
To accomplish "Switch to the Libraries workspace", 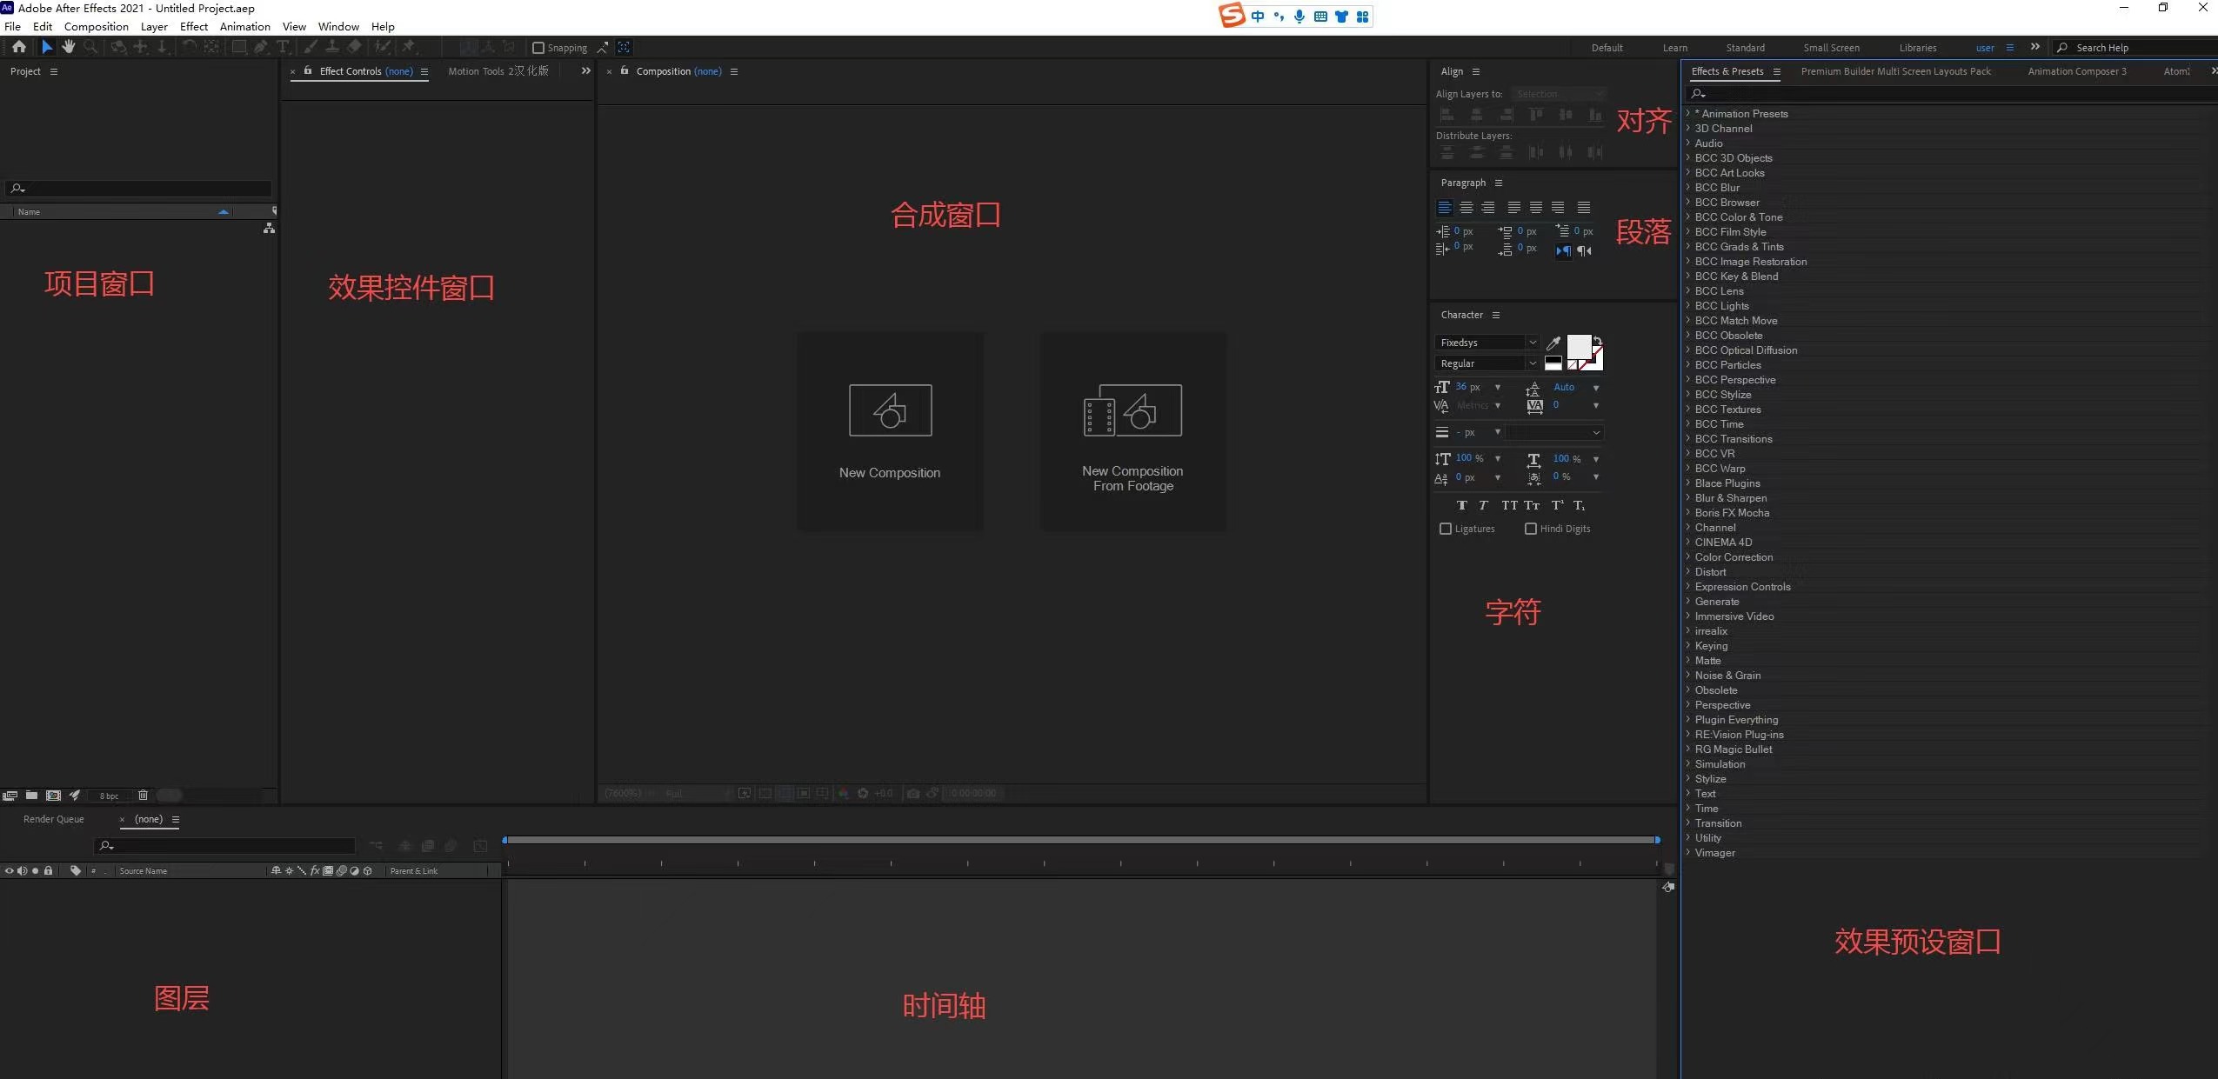I will point(1918,48).
